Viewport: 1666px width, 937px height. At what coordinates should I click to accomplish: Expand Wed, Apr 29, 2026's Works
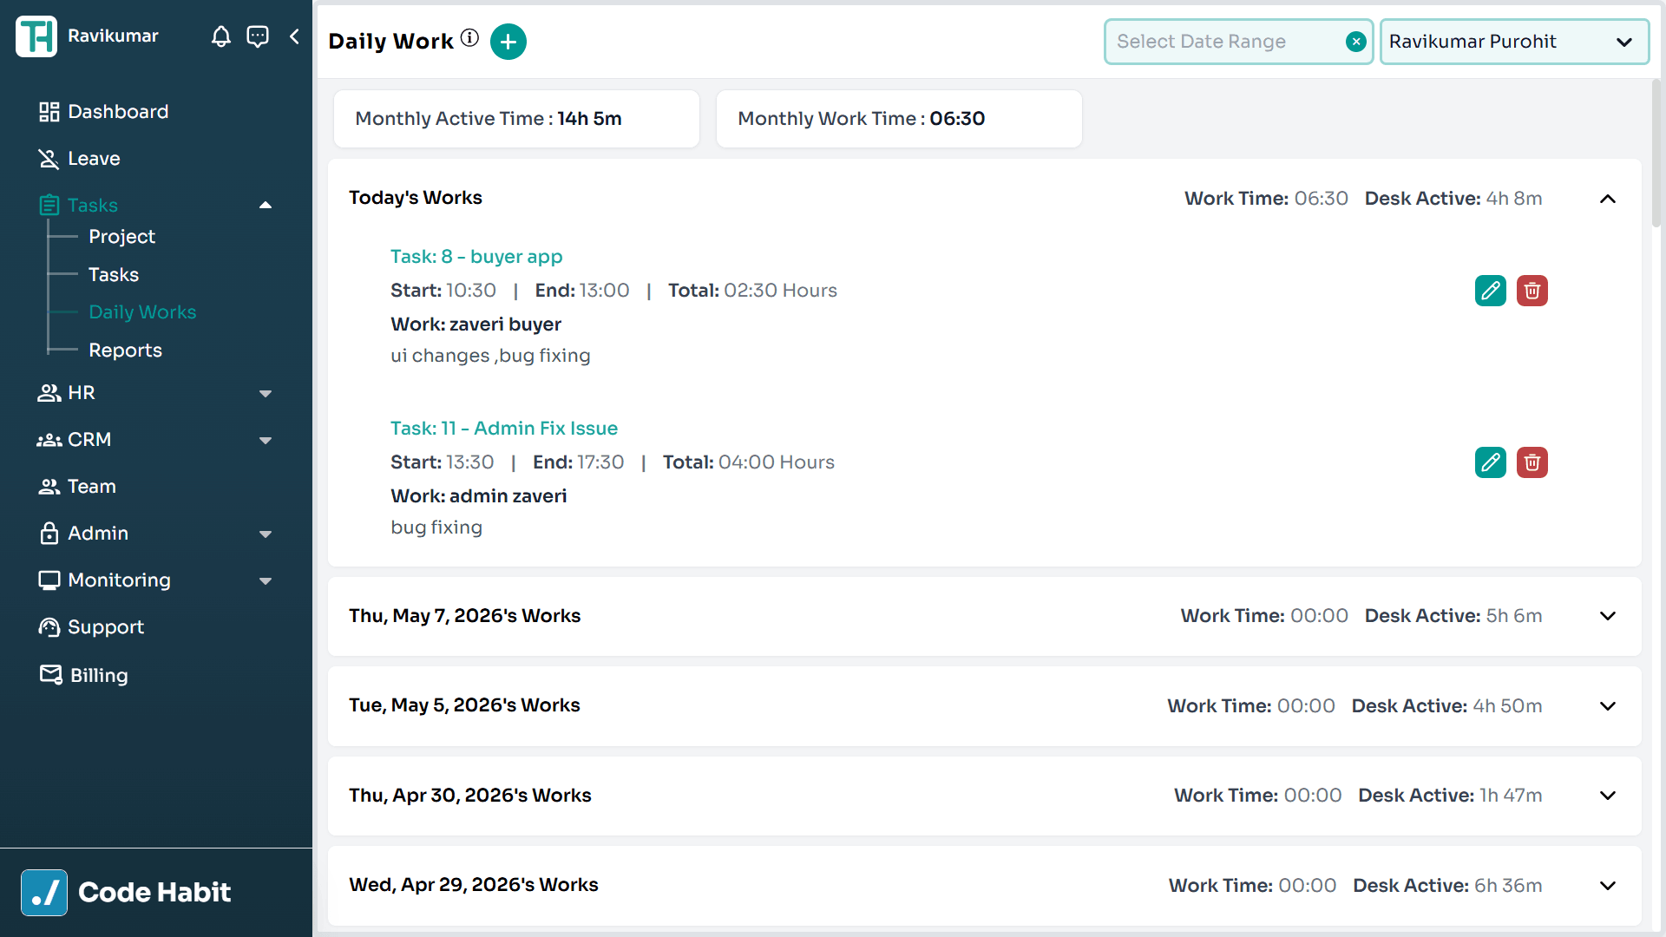[1608, 886]
